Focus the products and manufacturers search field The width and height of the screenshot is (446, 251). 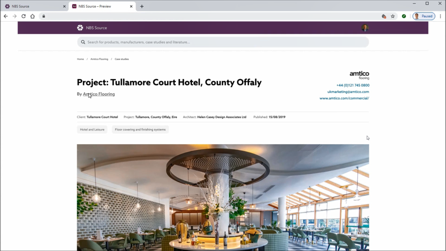pos(223,42)
